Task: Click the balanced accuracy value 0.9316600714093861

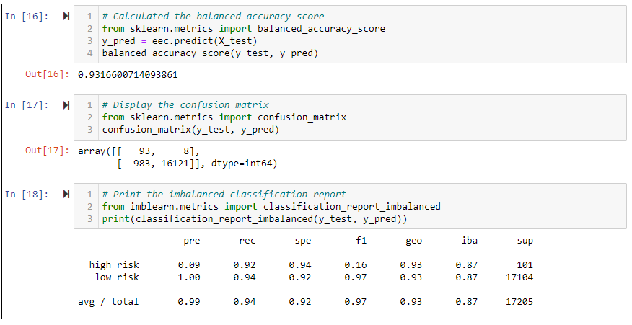Action: click(128, 75)
